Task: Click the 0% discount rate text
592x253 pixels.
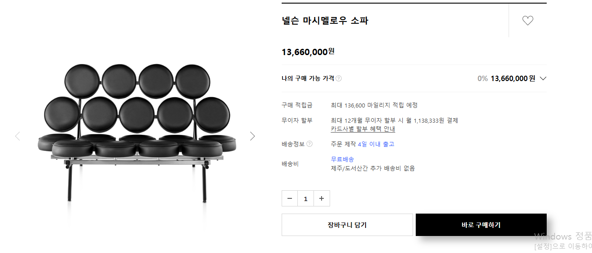Action: click(482, 78)
